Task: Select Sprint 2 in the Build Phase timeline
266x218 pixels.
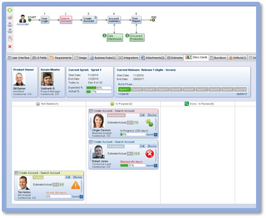Action: (x=137, y=89)
